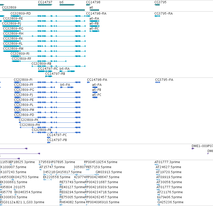Click the long CG32809 gene bar

click(x=43, y=10)
